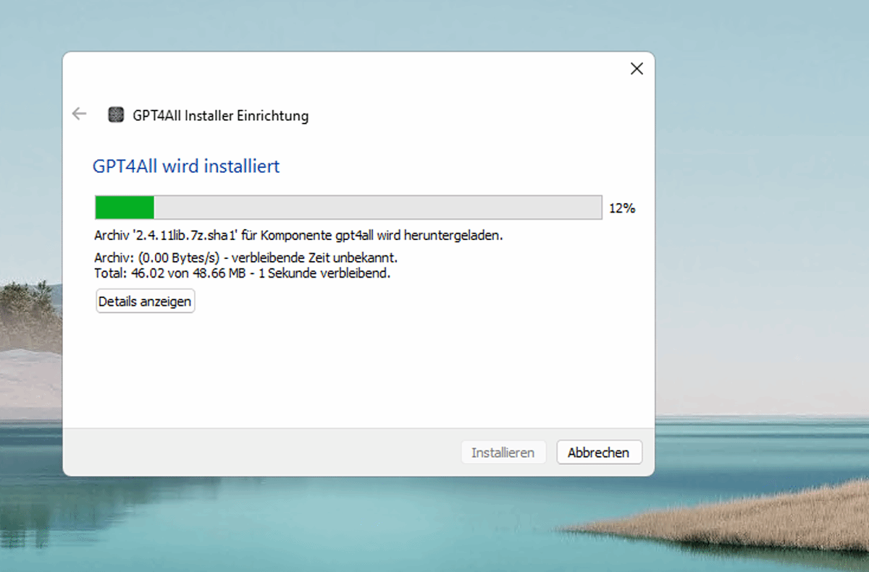
Task: Click the 12% progress percentage label
Action: pos(621,208)
